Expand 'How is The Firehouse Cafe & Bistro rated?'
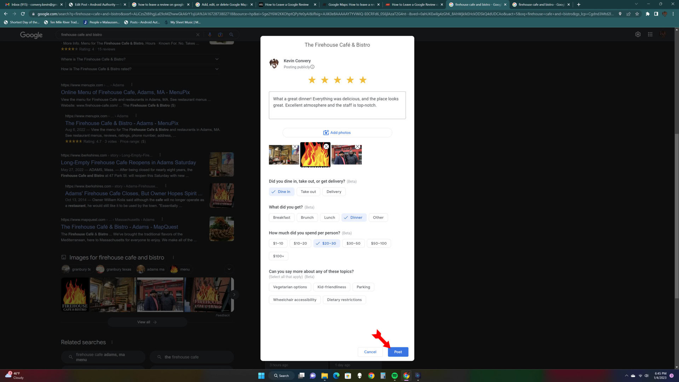 [x=140, y=69]
